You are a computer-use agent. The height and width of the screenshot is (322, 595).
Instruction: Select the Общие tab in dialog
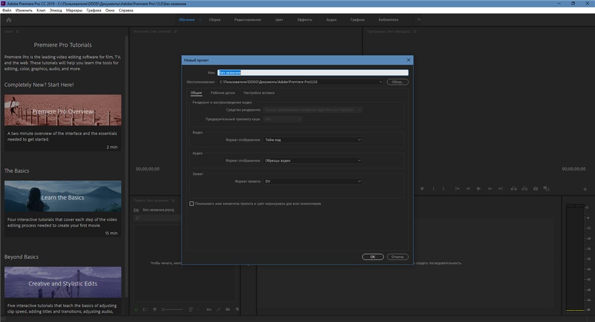(x=196, y=93)
